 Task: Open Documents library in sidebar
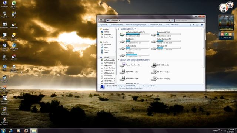tap(106, 45)
